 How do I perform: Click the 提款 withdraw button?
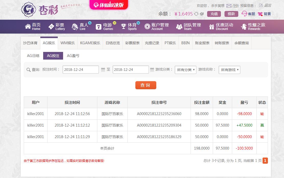(x=231, y=14)
